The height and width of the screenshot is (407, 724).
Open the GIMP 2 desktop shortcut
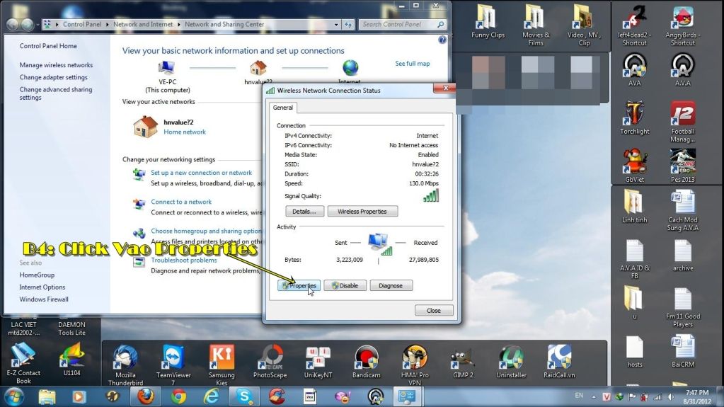(x=462, y=360)
